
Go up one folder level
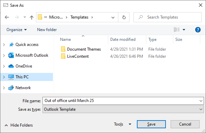tap(32, 17)
